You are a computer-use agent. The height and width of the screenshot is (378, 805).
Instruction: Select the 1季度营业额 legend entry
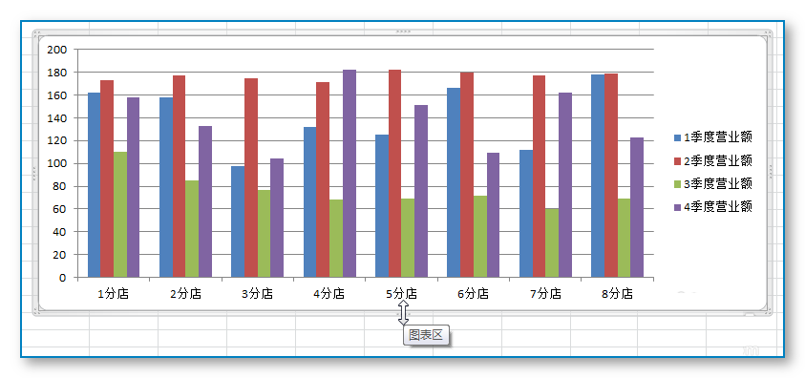tap(713, 136)
